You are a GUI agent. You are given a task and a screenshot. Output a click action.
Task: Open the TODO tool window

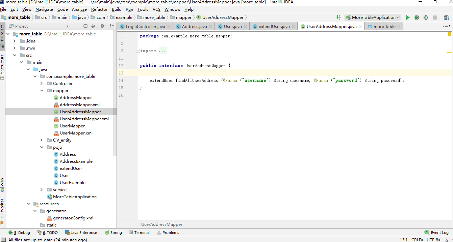click(x=48, y=233)
